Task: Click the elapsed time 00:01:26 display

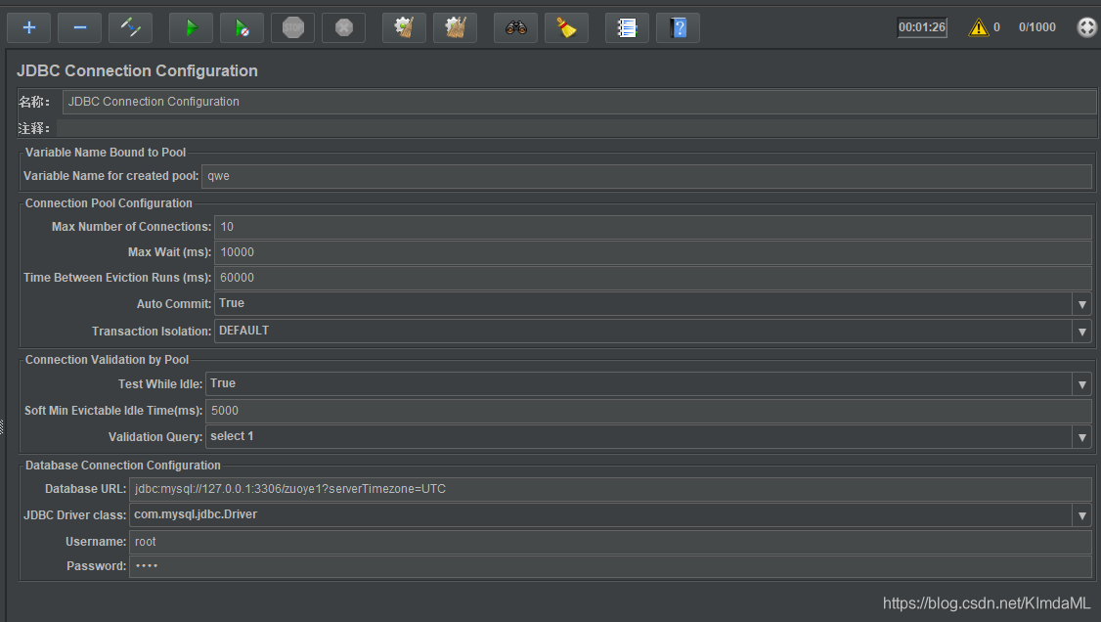Action: tap(922, 27)
